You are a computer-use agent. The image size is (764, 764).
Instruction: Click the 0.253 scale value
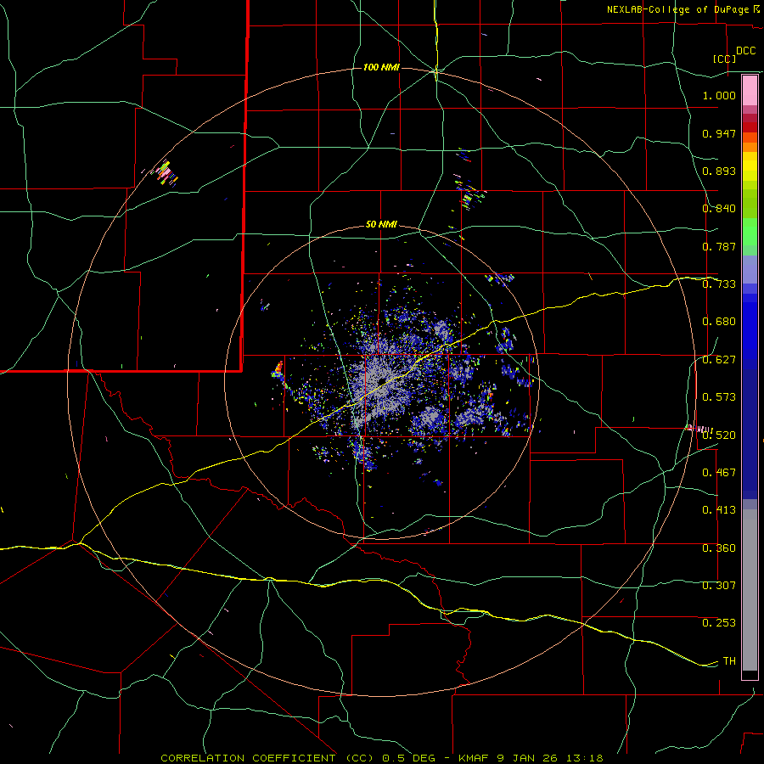[x=719, y=623]
